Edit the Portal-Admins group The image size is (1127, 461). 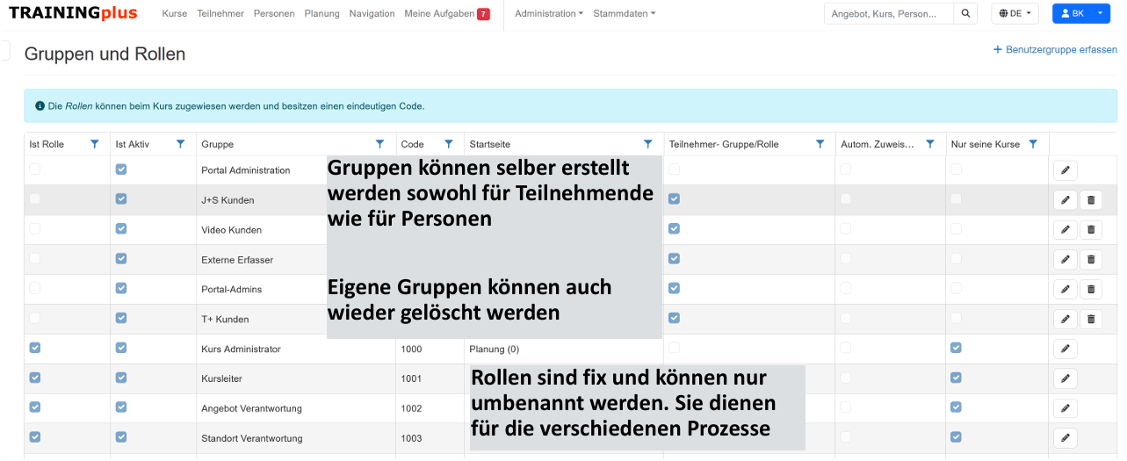pos(1065,289)
